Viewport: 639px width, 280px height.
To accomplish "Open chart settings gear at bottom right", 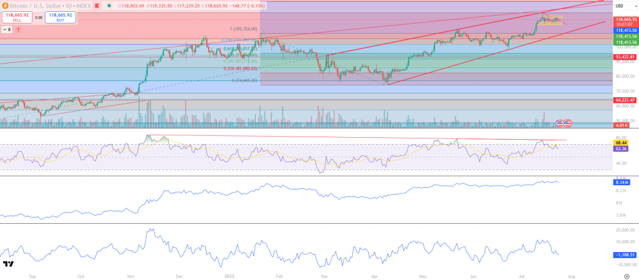I will [x=627, y=276].
